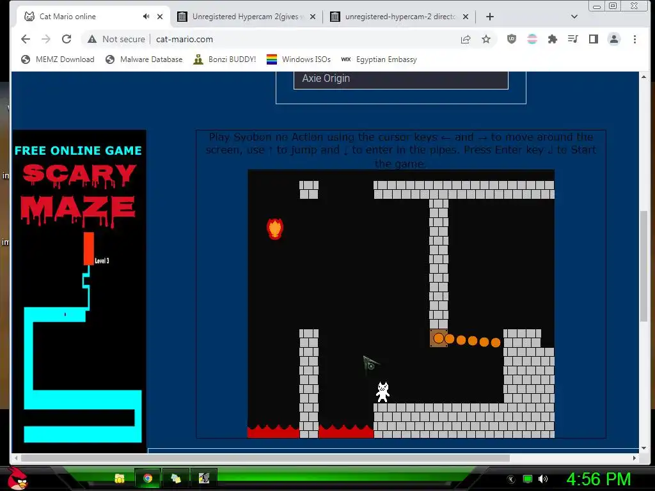Go back using the browser back arrow
The height and width of the screenshot is (491, 655).
pos(26,39)
